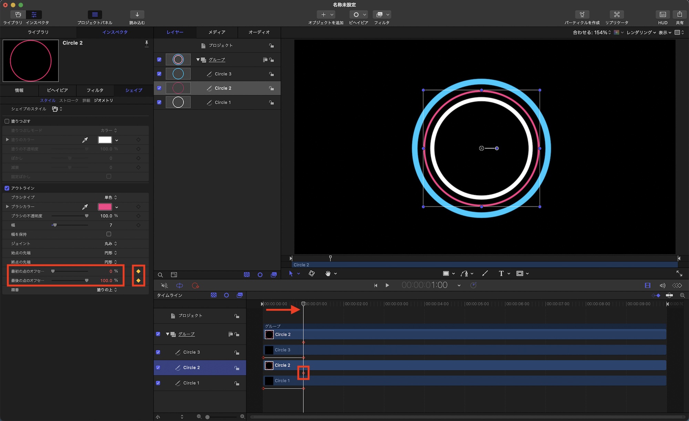Hide Circle 3 layer in layers list
689x421 pixels.
pyautogui.click(x=159, y=74)
